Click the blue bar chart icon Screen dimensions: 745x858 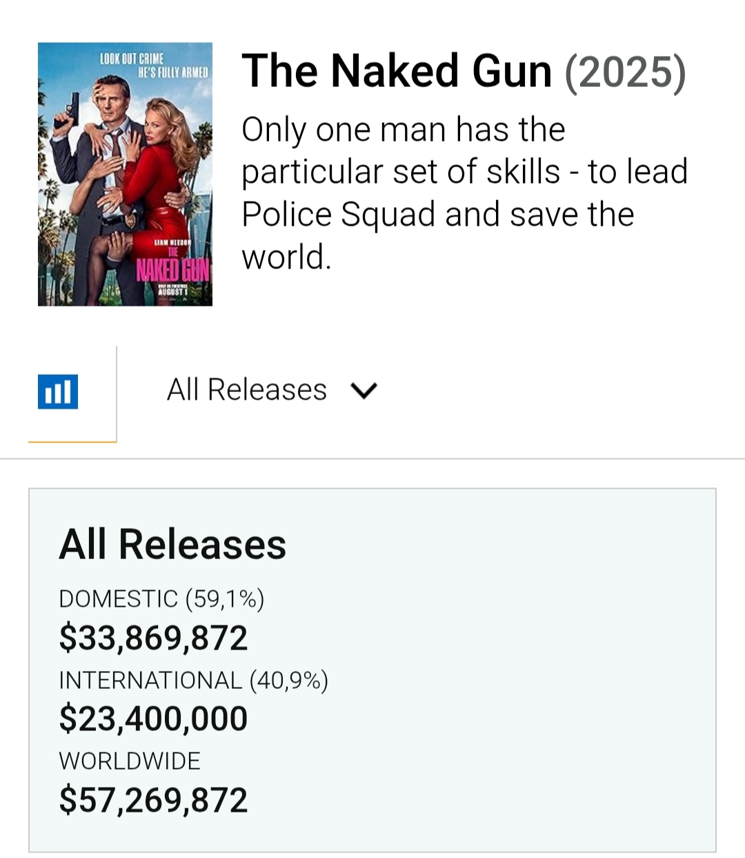pyautogui.click(x=58, y=391)
